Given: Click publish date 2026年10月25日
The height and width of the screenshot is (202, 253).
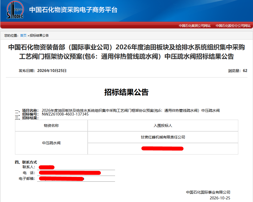Looking at the screenshot, I should click(x=52, y=71).
